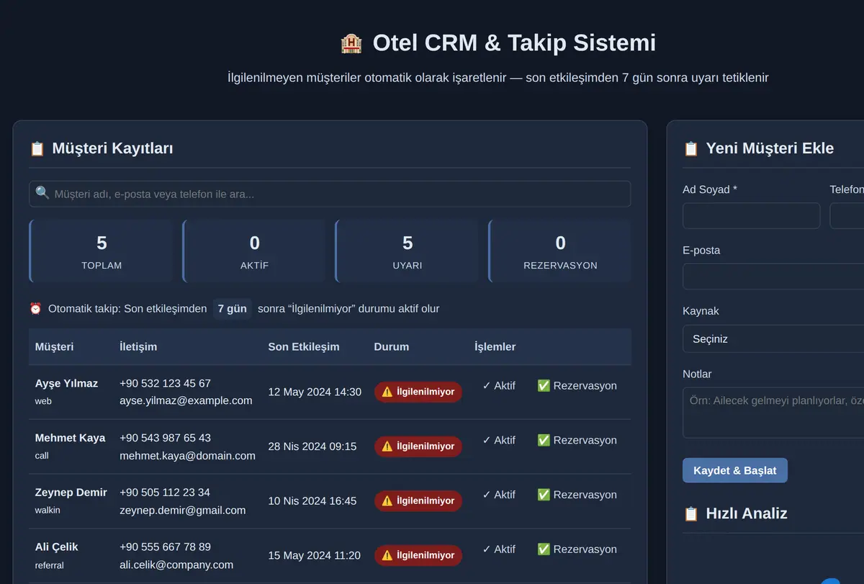Viewport: 864px width, 584px height.
Task: Click Zeynep Demir's İlgilenilmiyor warning badge
Action: 418,500
